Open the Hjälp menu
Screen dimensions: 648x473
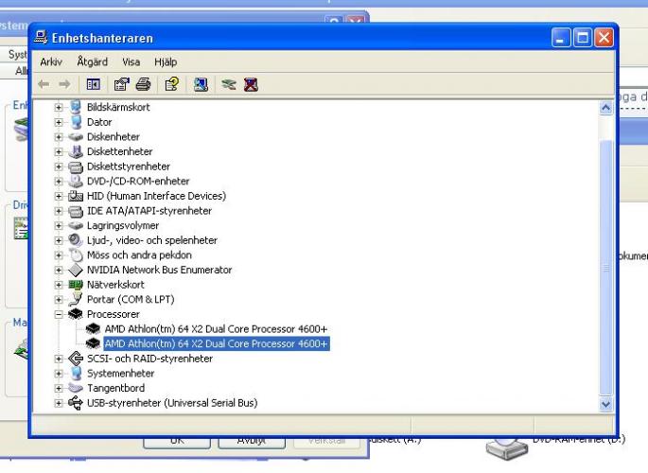[x=165, y=61]
